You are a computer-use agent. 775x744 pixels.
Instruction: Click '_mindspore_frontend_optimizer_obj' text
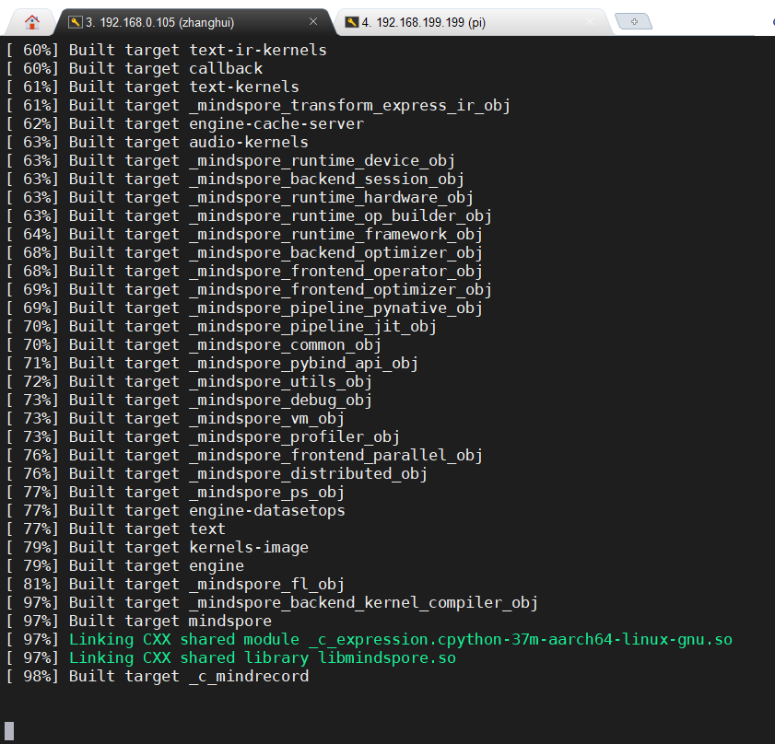click(340, 289)
